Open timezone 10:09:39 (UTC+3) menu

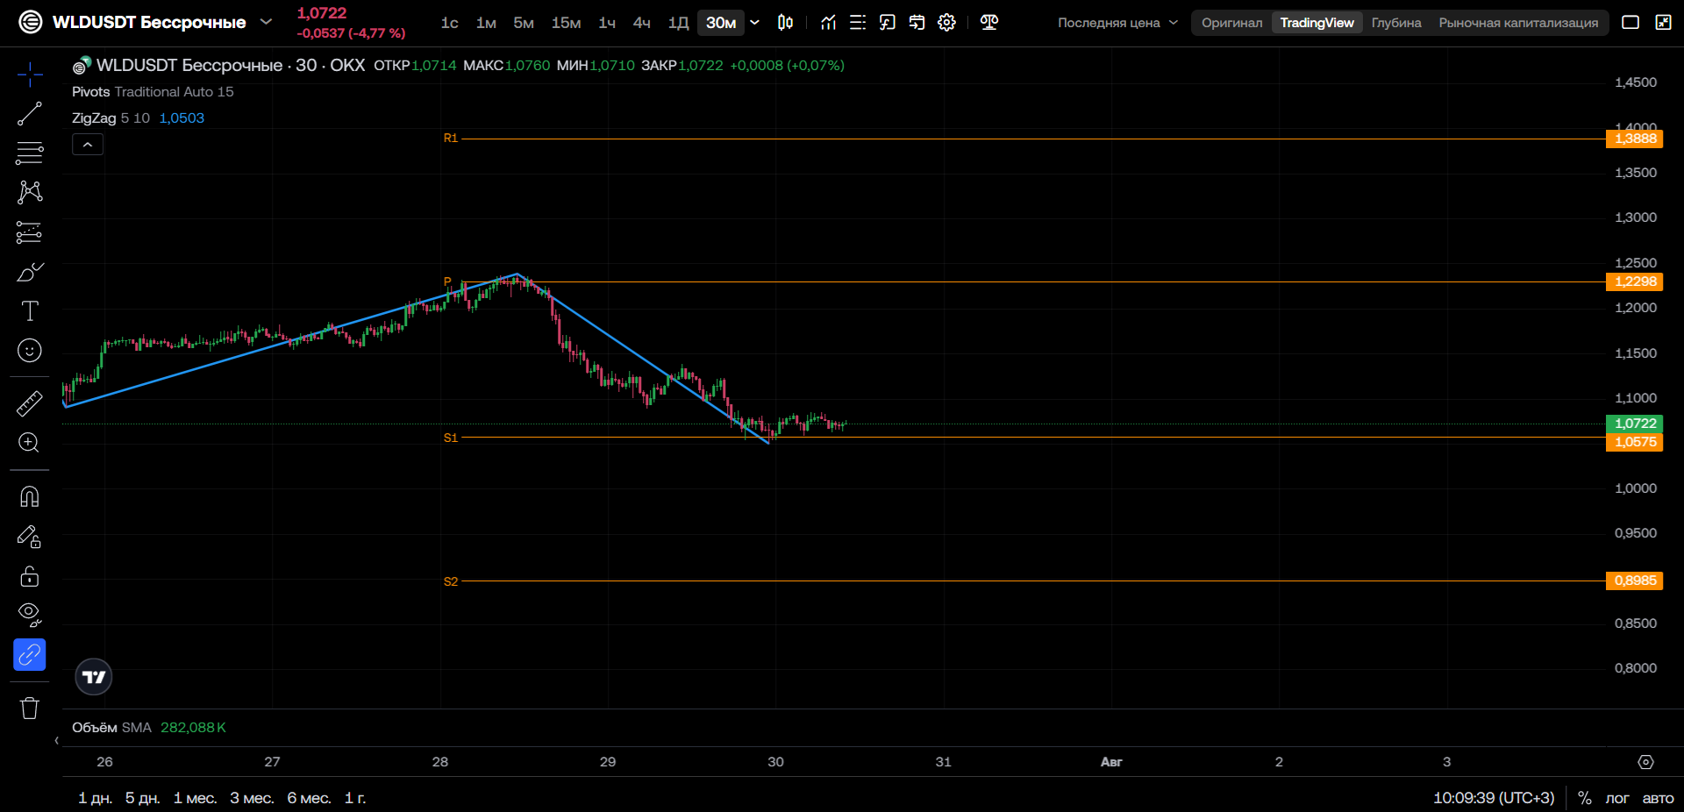[1494, 798]
